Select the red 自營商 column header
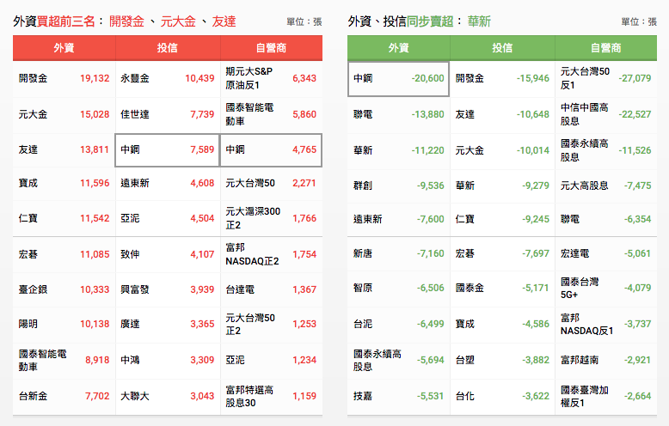Screen dimensions: 669x426 coord(272,48)
